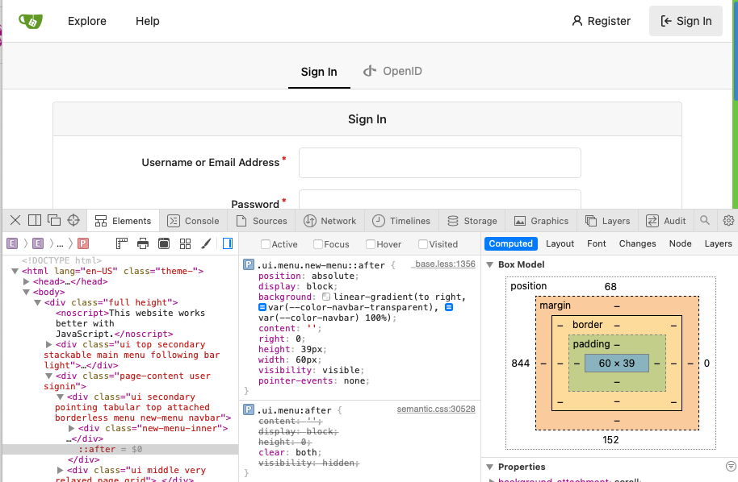Select the Node sidebar tab
This screenshot has height=482, width=738.
tap(680, 243)
